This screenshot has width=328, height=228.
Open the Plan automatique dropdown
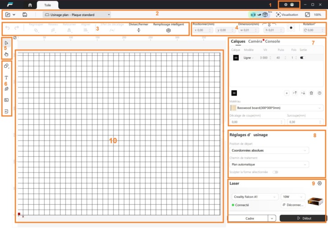point(269,164)
